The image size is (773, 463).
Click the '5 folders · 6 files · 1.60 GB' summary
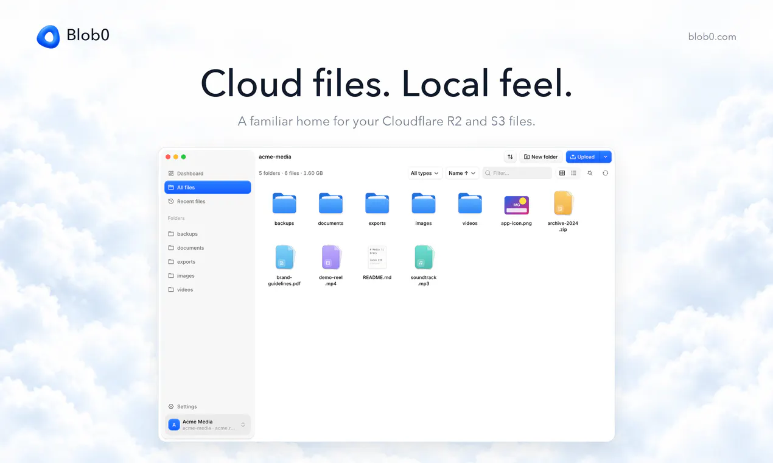tap(291, 173)
